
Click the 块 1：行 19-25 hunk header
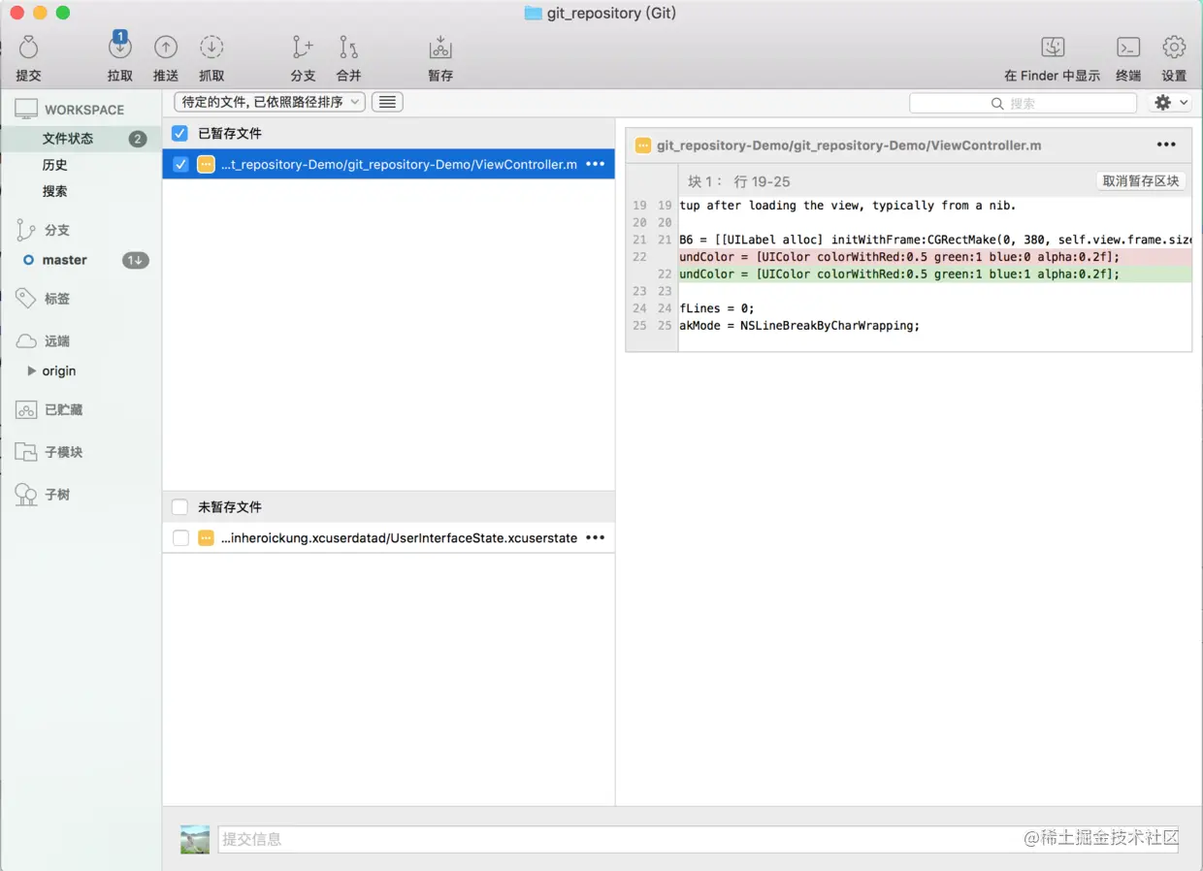(739, 181)
